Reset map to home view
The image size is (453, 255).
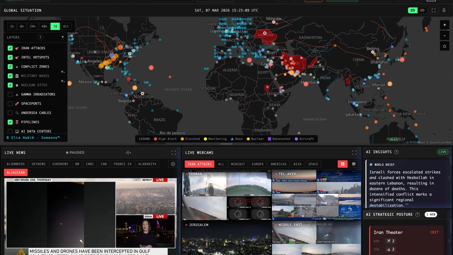(445, 46)
